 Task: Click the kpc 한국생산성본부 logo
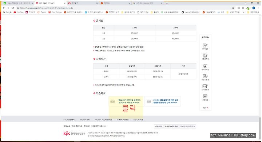pyautogui.click(x=74, y=133)
